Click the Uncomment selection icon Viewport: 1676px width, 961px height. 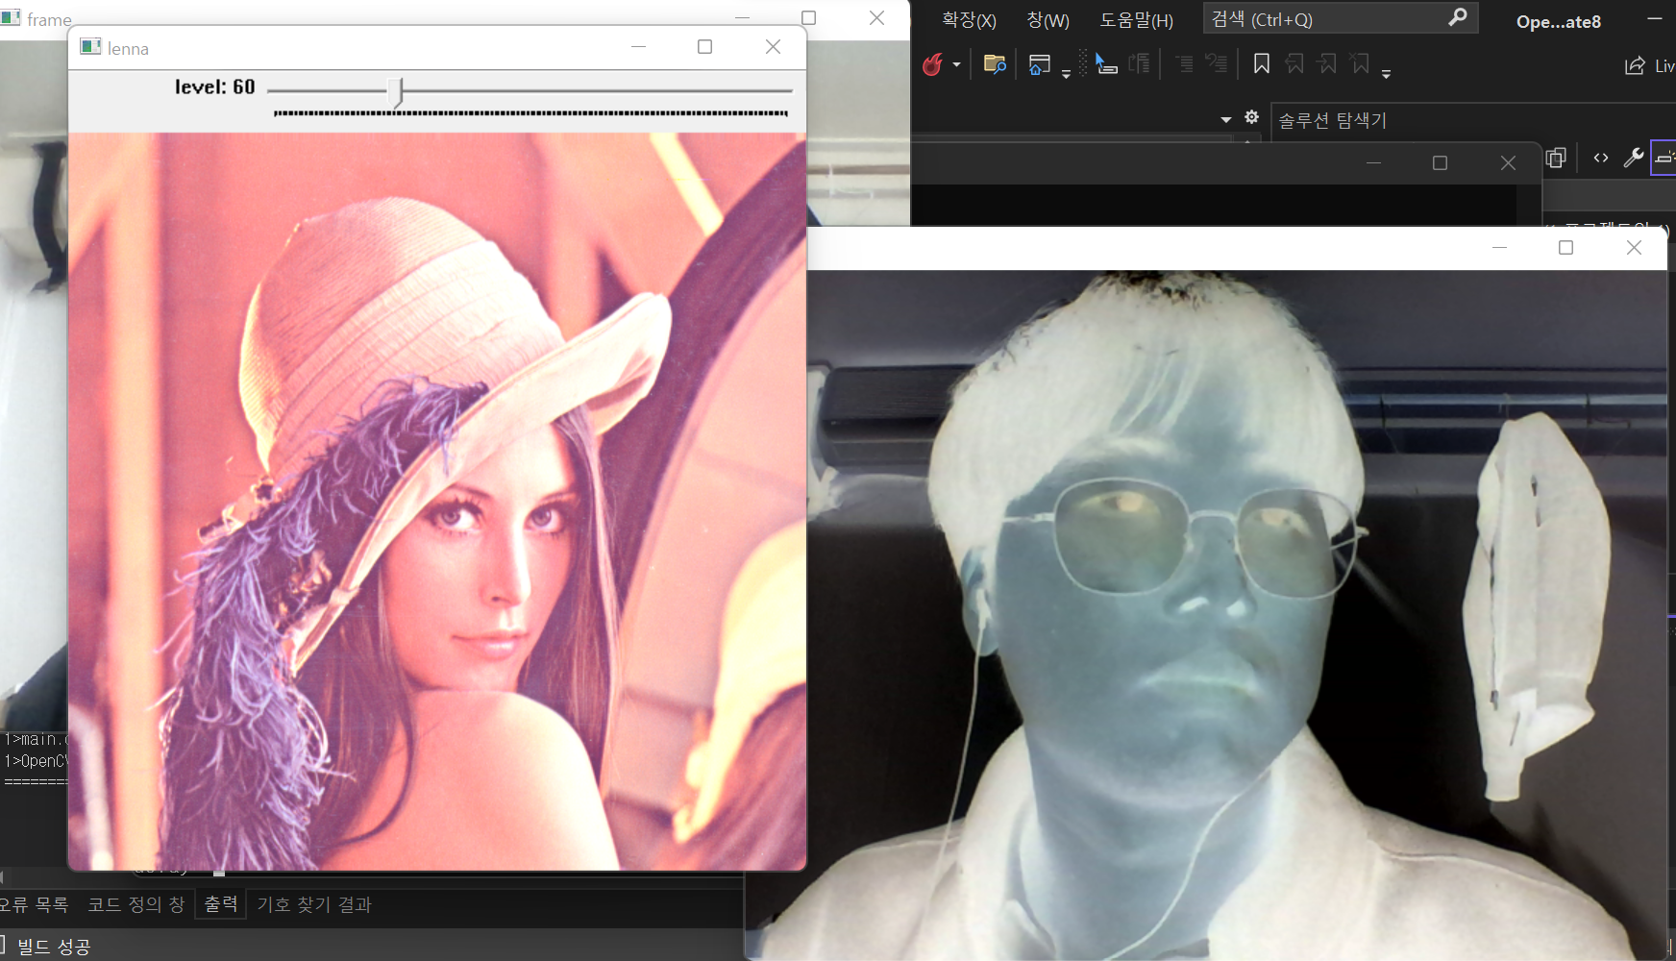point(1217,64)
